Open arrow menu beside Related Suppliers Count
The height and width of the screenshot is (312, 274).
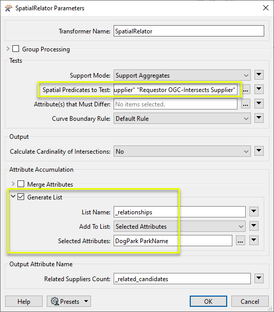click(259, 279)
